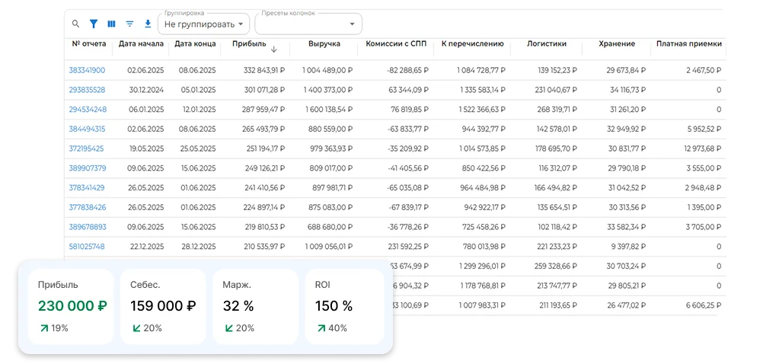Select the revenue cell 688 680,00 ₽
The image size is (763, 364).
[330, 227]
